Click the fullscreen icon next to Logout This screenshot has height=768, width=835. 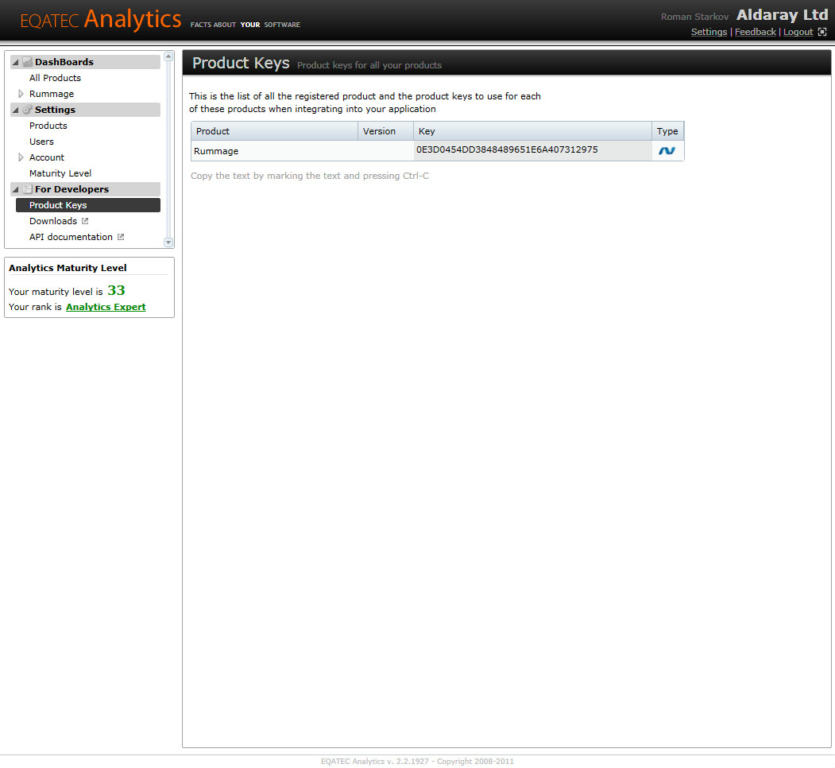(x=822, y=32)
